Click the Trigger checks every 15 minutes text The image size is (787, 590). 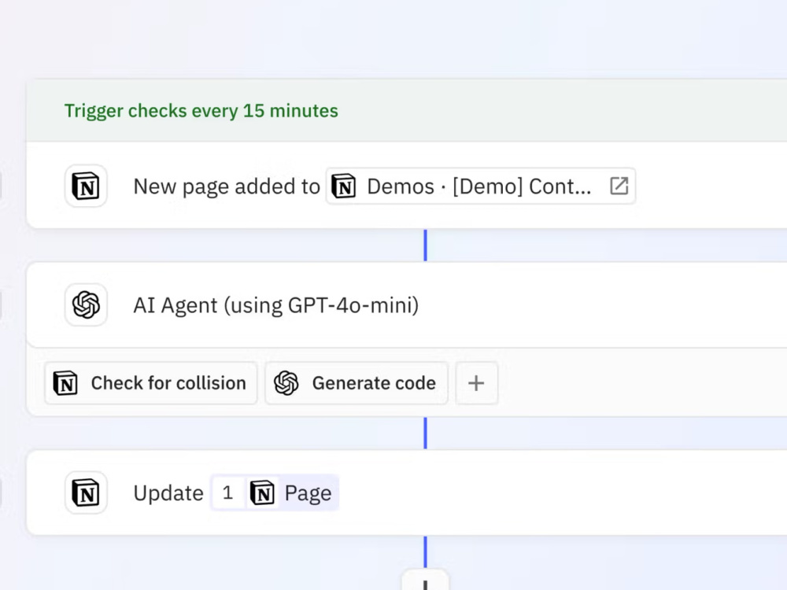tap(201, 111)
